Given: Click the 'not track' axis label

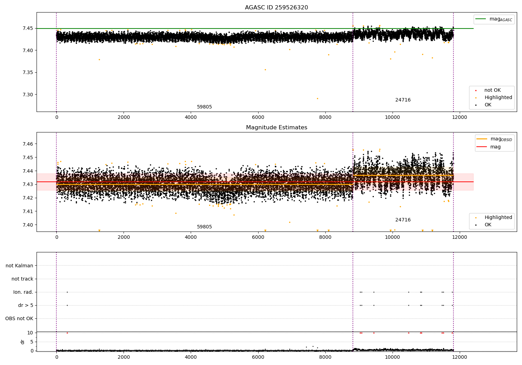Looking at the screenshot, I should pos(22,279).
